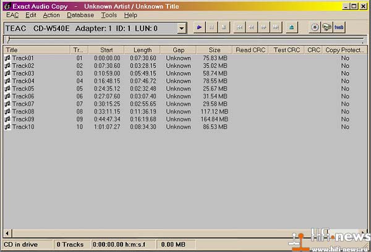Sort by the Length column header
The width and height of the screenshot is (371, 252).
tap(142, 50)
